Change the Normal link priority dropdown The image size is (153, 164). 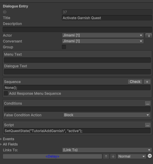pyautogui.click(x=132, y=156)
